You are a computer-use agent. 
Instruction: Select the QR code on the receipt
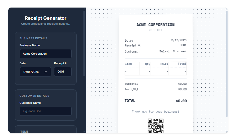[x=156, y=126]
